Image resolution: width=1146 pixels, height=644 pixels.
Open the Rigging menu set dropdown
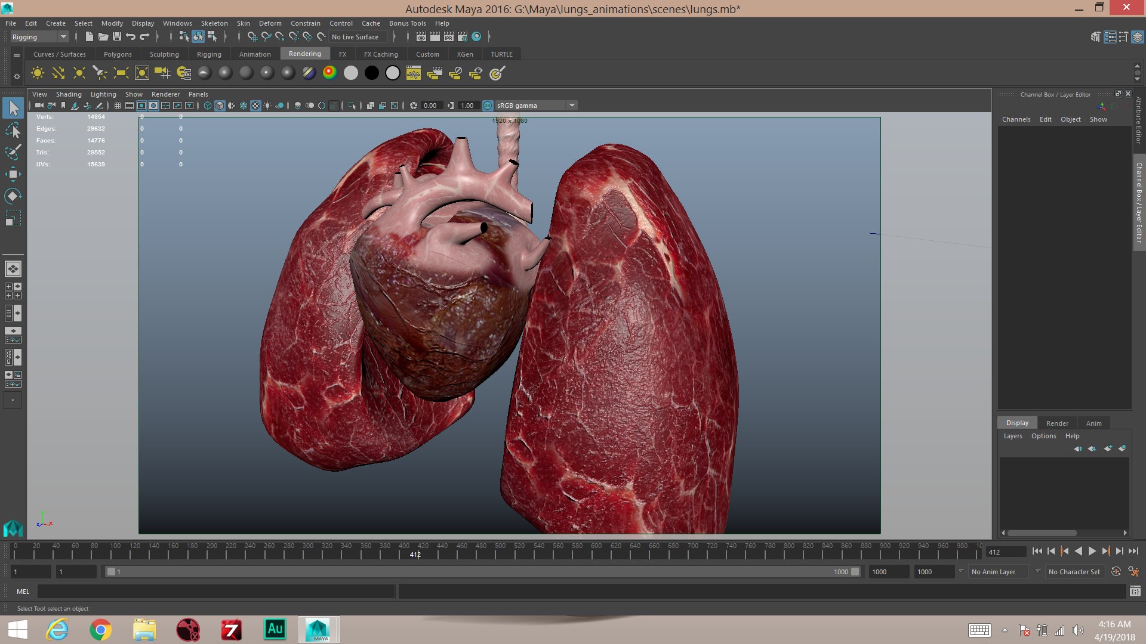pos(39,37)
